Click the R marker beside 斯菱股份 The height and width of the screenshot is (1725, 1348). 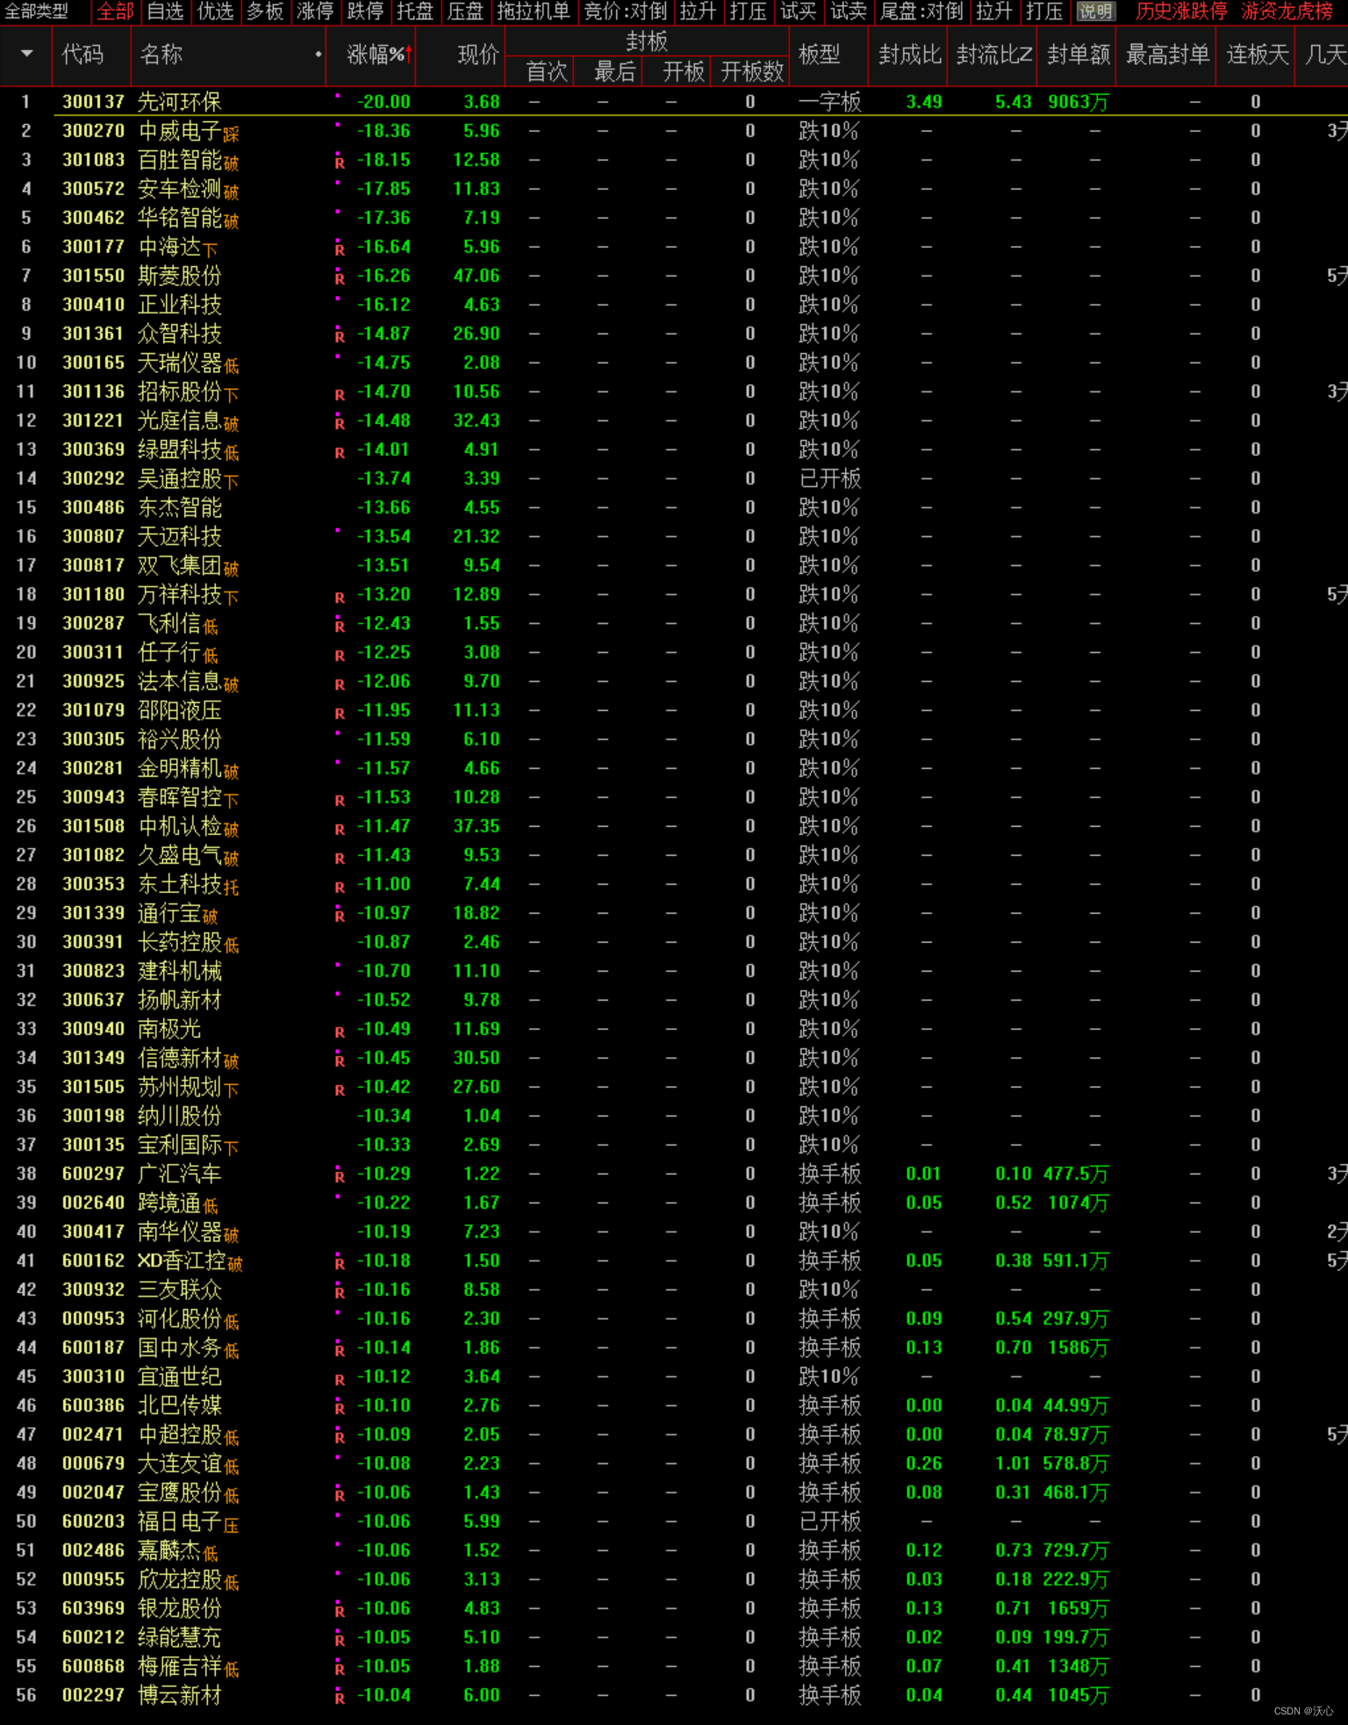340,277
